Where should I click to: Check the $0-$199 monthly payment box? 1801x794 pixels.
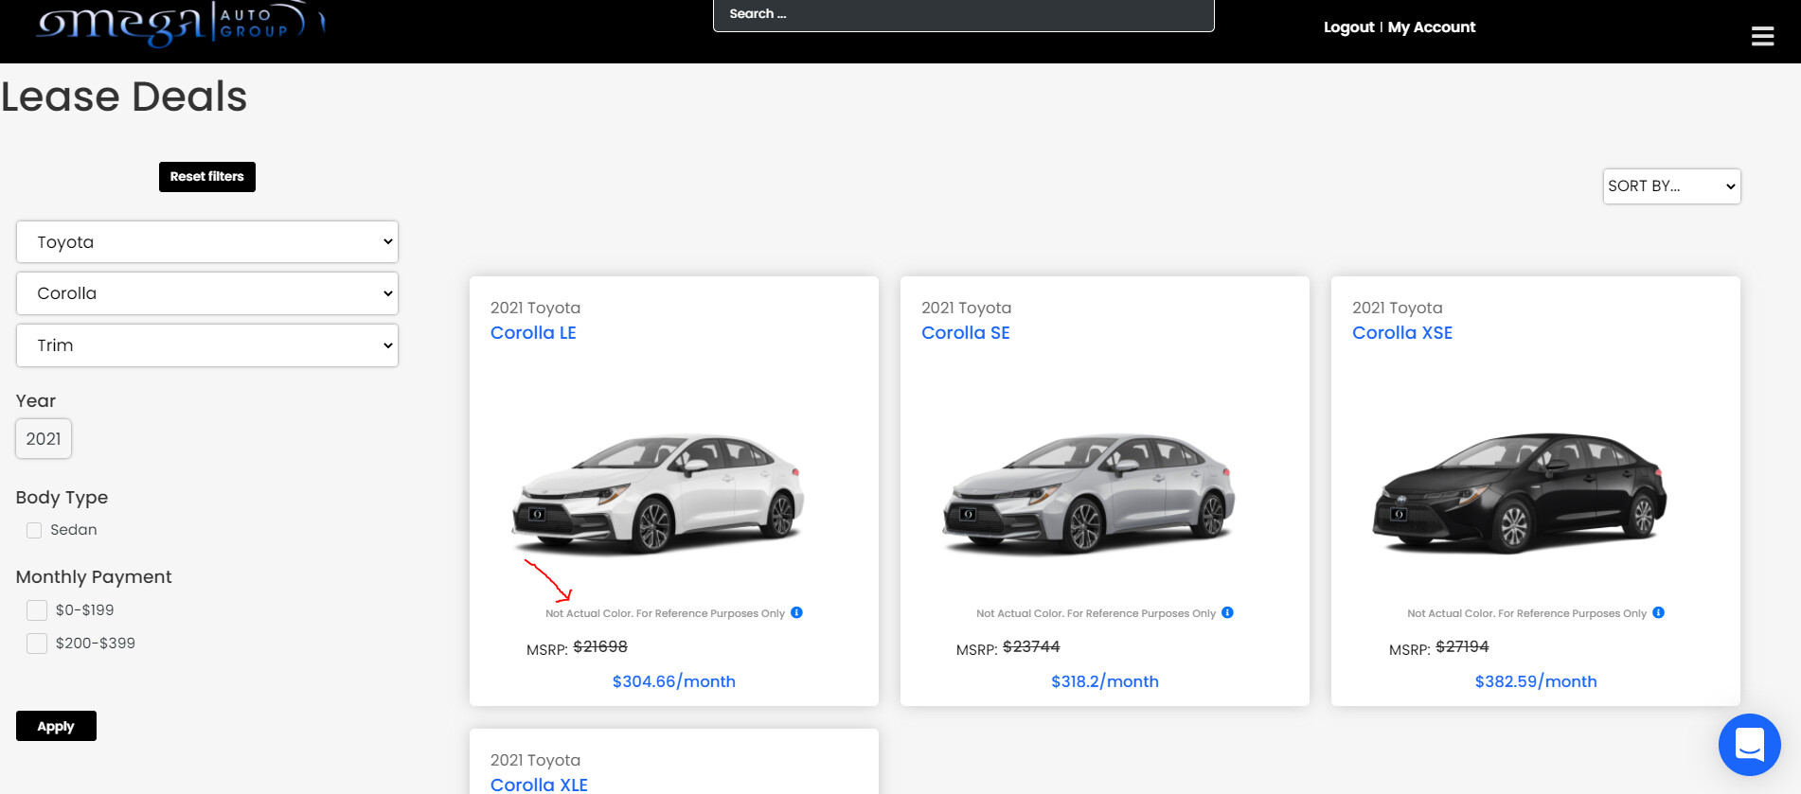point(37,610)
